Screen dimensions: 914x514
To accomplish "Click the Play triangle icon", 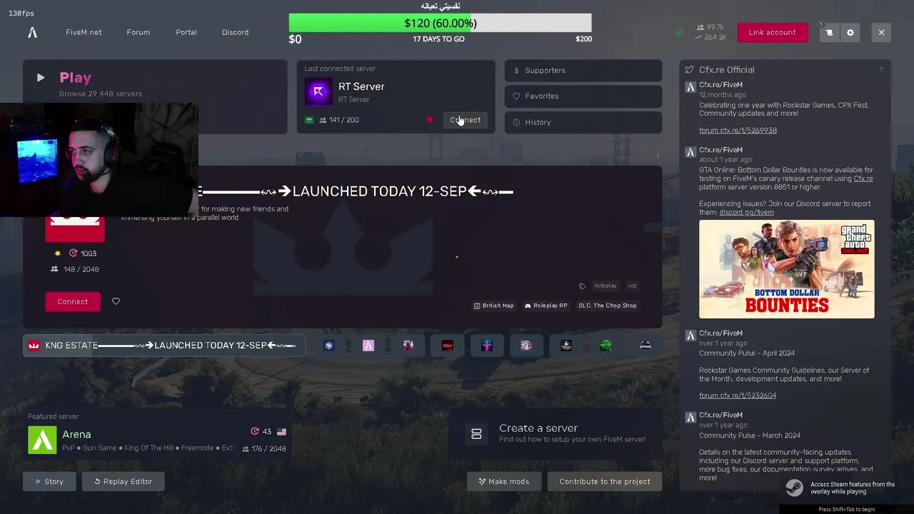I will (41, 77).
